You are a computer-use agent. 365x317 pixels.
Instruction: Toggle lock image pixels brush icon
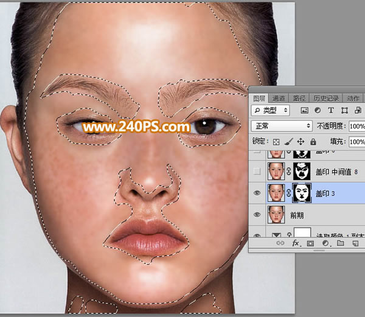coord(288,142)
